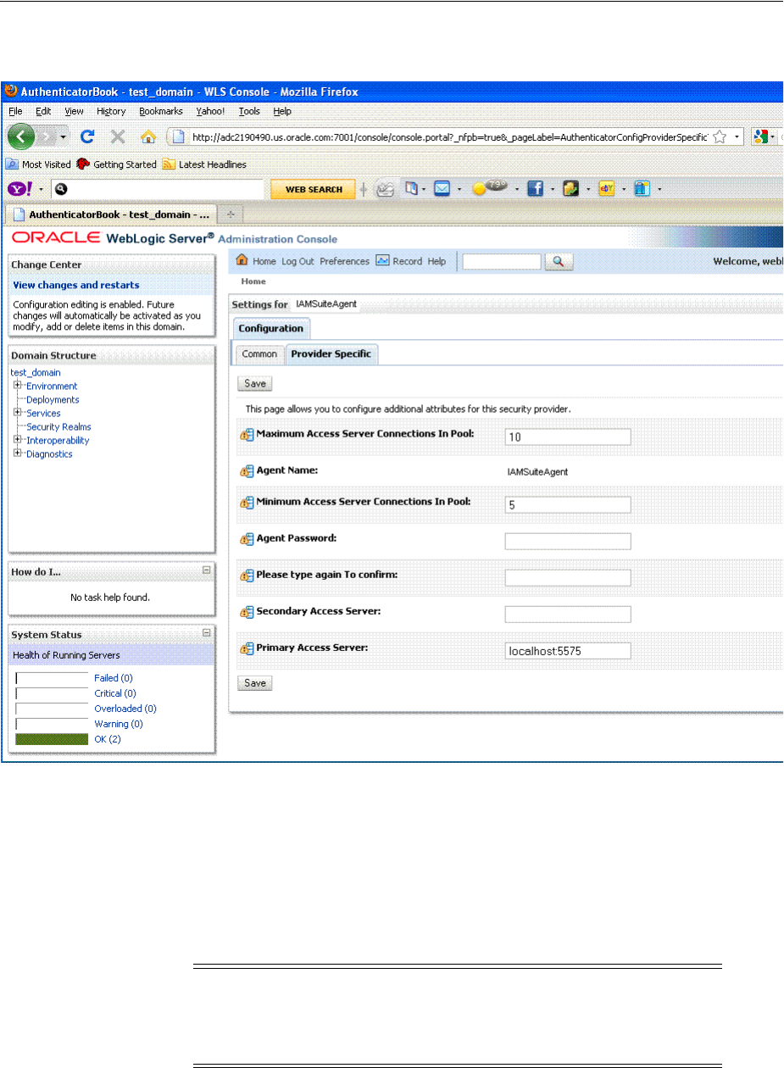Click the OK (2) health status link
The width and height of the screenshot is (784, 1068).
tap(107, 739)
